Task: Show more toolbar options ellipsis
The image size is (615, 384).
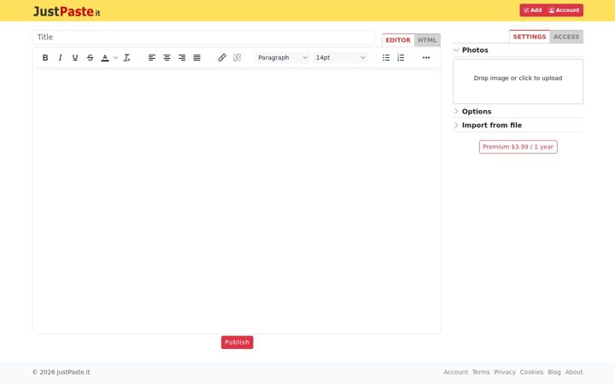Action: tap(426, 58)
